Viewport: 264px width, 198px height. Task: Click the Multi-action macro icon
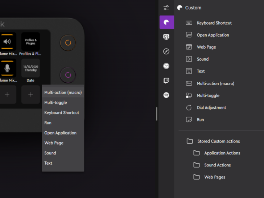189,83
